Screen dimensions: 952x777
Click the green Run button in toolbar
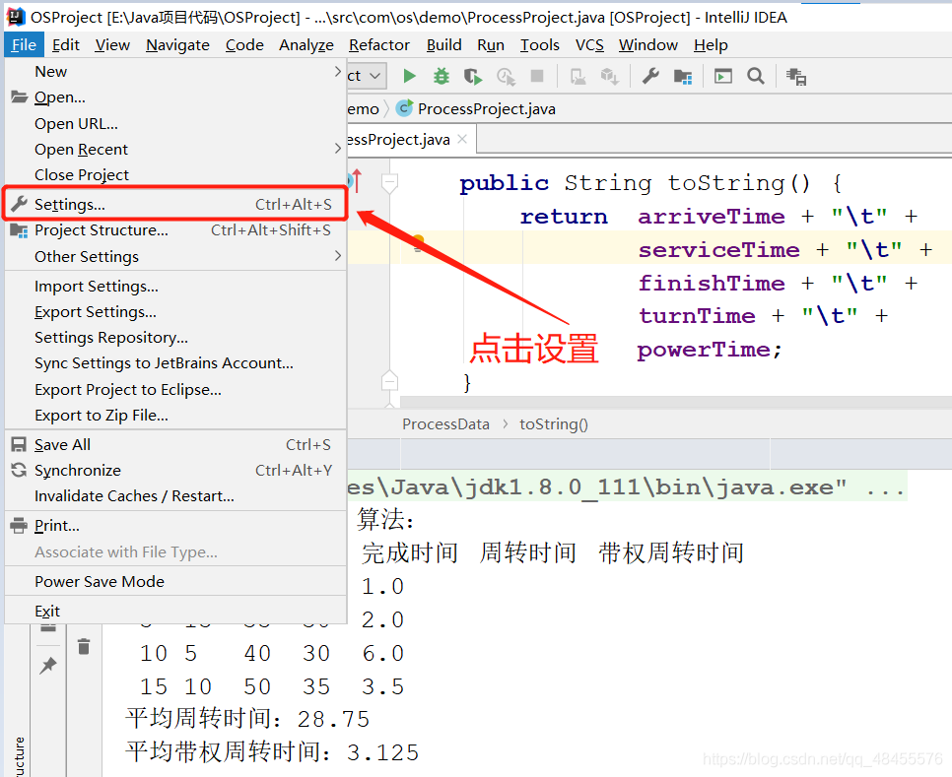tap(410, 76)
